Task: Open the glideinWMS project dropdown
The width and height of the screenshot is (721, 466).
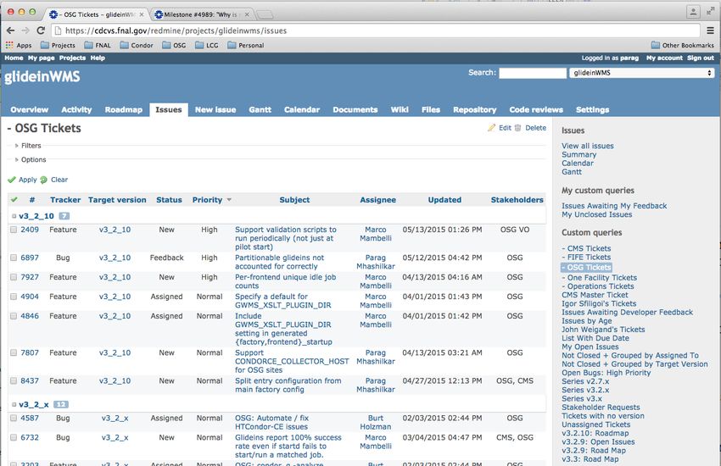Action: [642, 73]
